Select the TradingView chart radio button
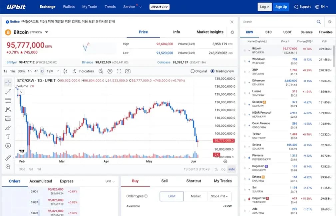 [x=212, y=71]
